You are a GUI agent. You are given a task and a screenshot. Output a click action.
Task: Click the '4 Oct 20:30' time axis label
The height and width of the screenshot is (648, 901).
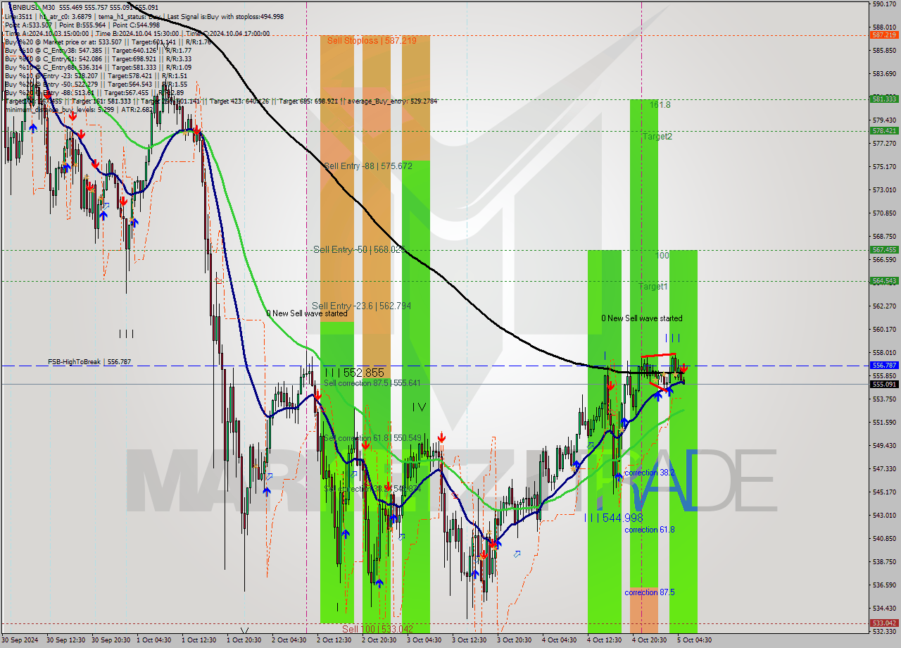pos(649,640)
